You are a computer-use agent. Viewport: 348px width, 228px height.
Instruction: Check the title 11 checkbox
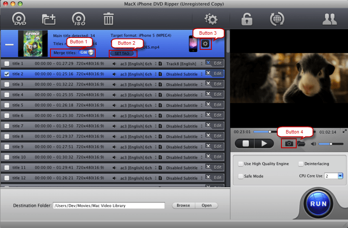click(x=7, y=168)
